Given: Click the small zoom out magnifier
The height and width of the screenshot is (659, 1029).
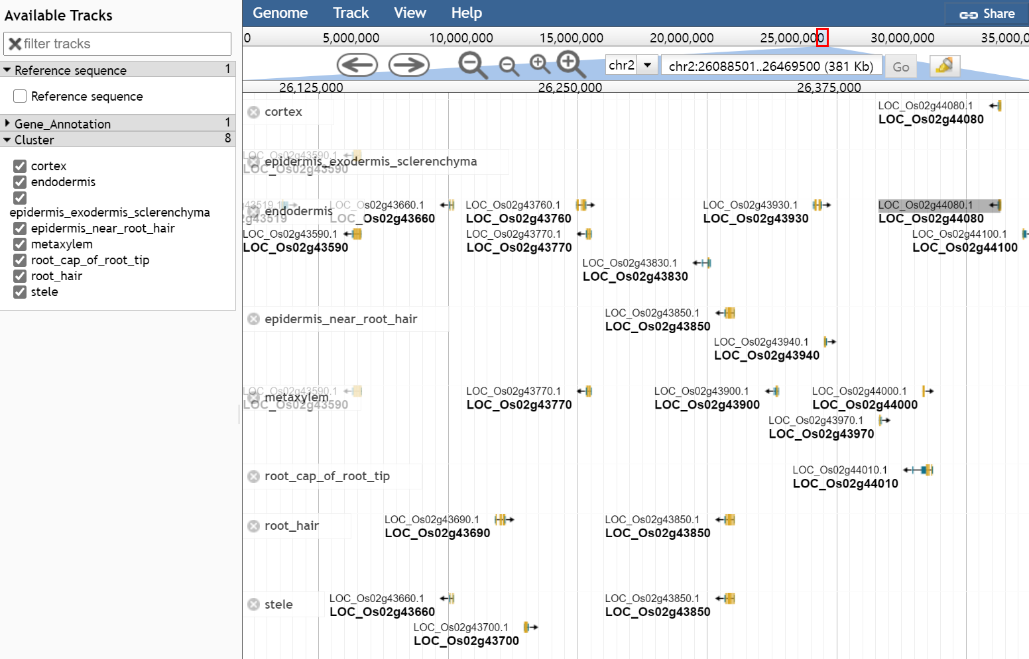Looking at the screenshot, I should pyautogui.click(x=509, y=66).
